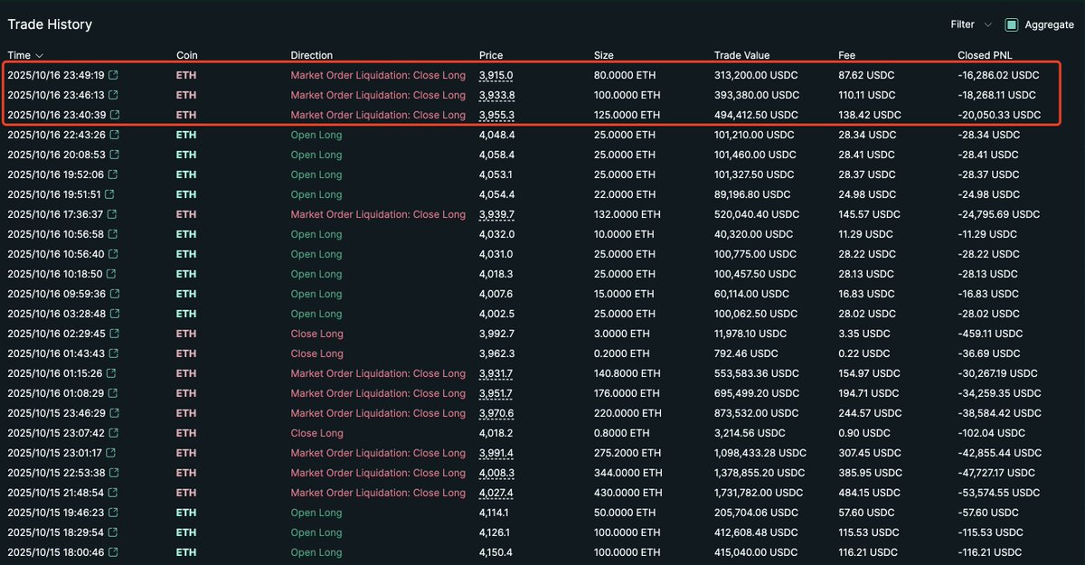This screenshot has width=1085, height=565.
Task: Click the Closed PNL column header
Action: point(986,56)
